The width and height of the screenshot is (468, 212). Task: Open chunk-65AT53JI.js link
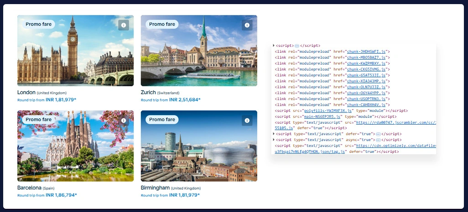(366, 76)
